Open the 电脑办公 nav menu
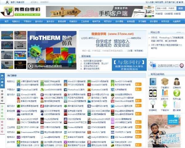Image resolution: width=185 pixels, height=148 pixels. [16, 21]
